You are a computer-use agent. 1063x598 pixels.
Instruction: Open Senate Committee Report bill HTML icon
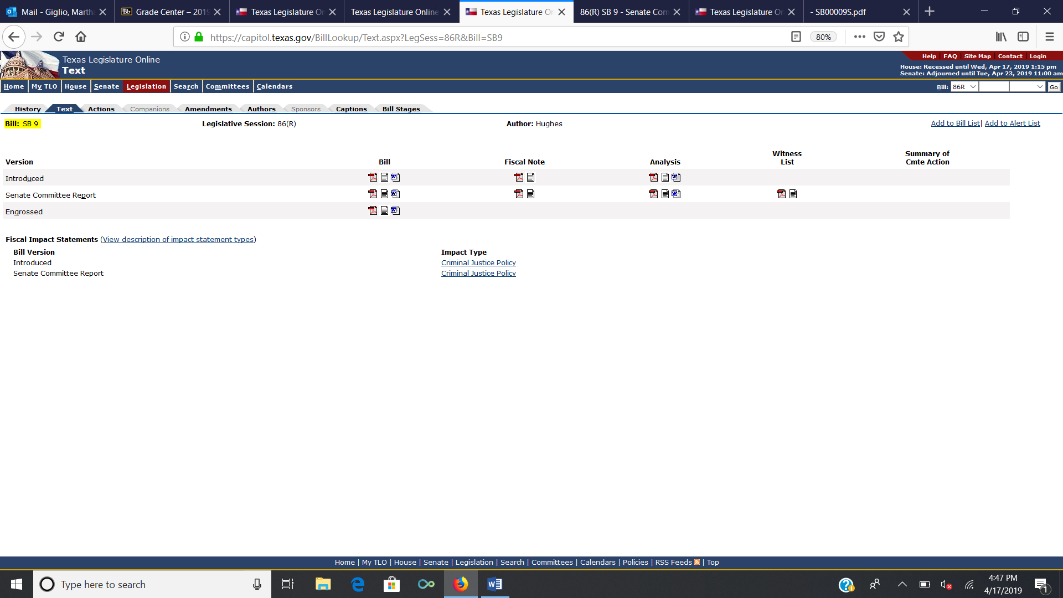[x=384, y=194]
